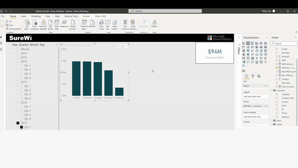Viewport: 298px width, 168px height.
Task: Collapse the Visualizations pane chevron
Action: pos(267,38)
